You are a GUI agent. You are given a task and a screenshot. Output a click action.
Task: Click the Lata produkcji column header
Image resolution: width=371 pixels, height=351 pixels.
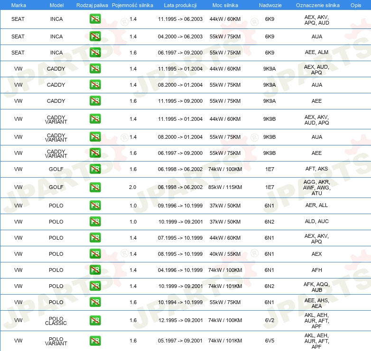(180, 5)
